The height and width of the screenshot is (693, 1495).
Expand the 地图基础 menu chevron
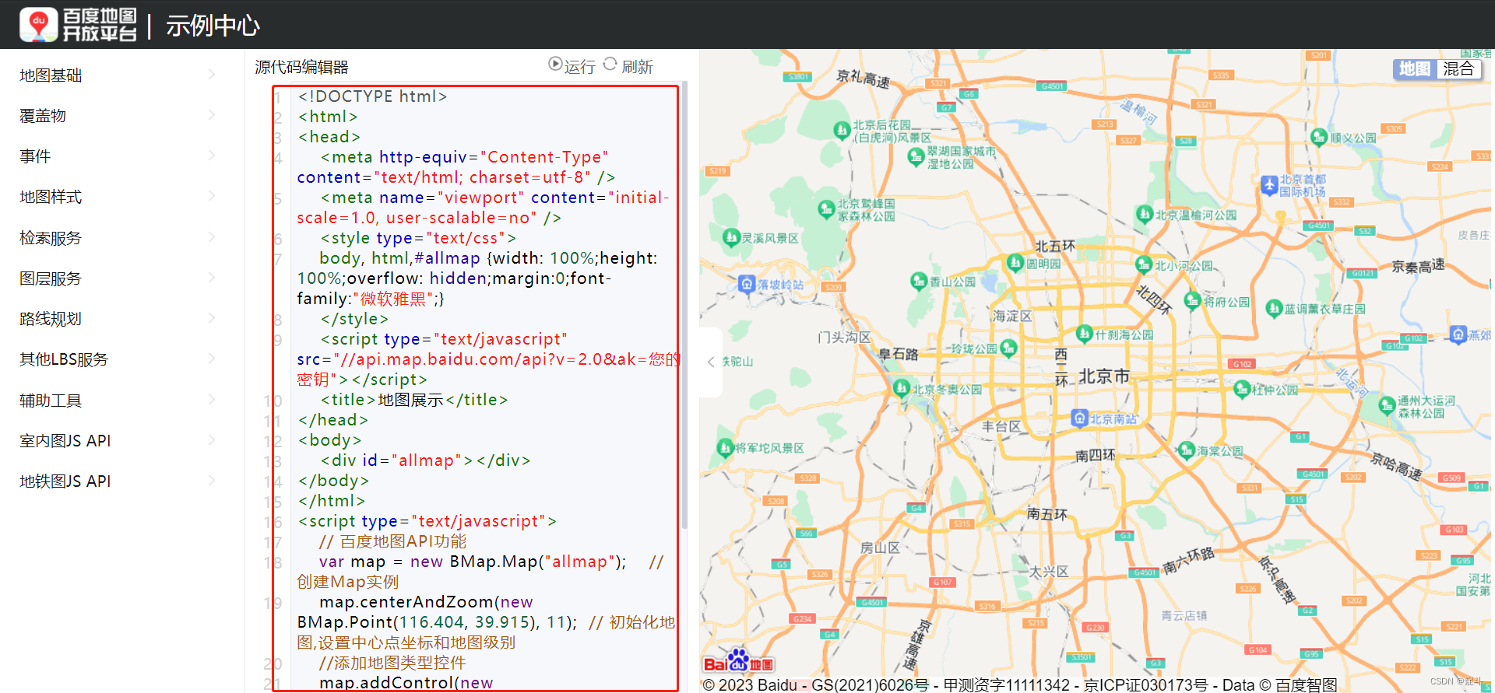[212, 75]
